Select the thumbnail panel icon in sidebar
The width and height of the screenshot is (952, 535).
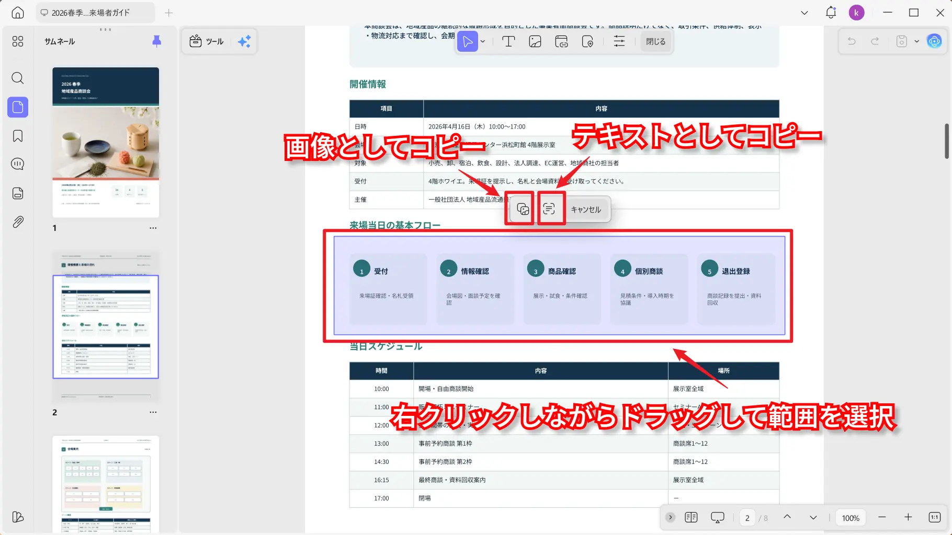pyautogui.click(x=18, y=107)
